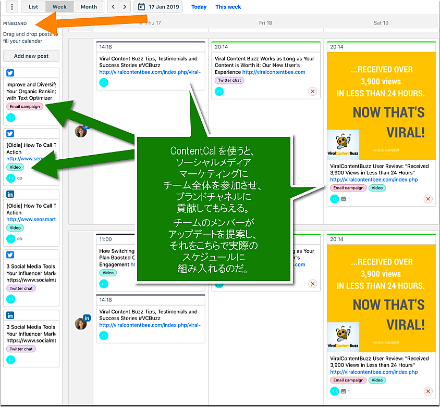Click the calendar icon beside 17 Jan 2019
440x407 pixels.
click(x=141, y=7)
